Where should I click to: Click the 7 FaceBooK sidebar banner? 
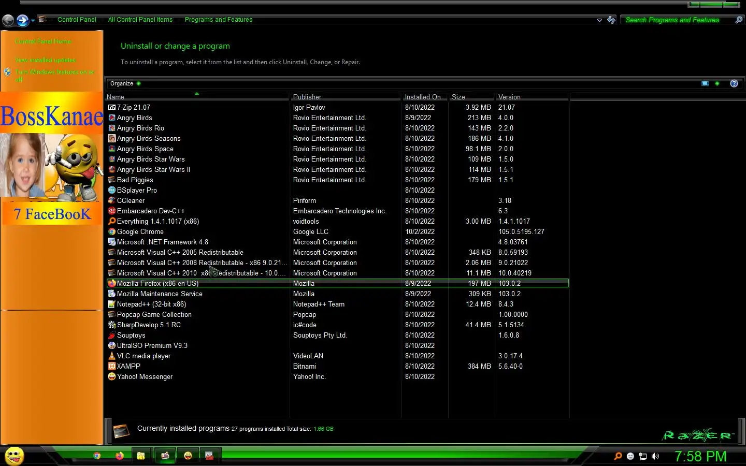tap(52, 214)
